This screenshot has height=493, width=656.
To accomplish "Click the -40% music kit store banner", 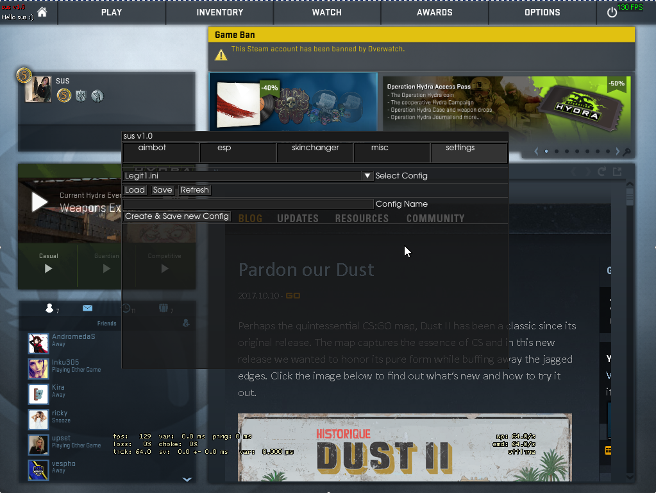I will 293,102.
